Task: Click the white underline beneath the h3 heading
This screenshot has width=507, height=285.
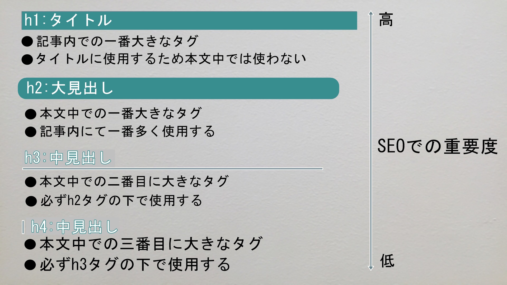Action: (x=173, y=169)
